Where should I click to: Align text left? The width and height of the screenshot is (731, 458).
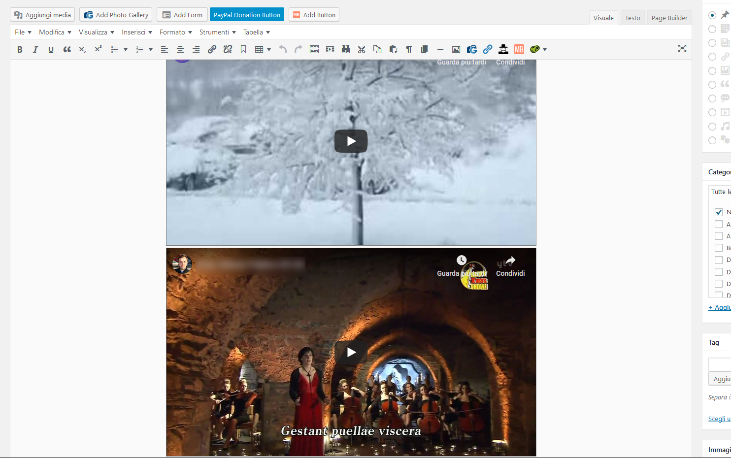tap(165, 49)
